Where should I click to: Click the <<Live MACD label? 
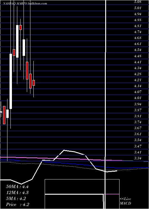[x=125, y=201]
